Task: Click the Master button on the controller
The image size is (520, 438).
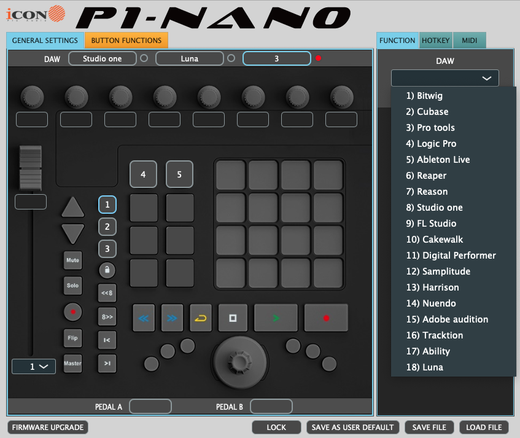Action: [x=73, y=363]
